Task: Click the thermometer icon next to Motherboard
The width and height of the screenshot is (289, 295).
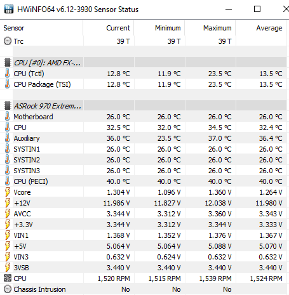Action: click(x=8, y=117)
